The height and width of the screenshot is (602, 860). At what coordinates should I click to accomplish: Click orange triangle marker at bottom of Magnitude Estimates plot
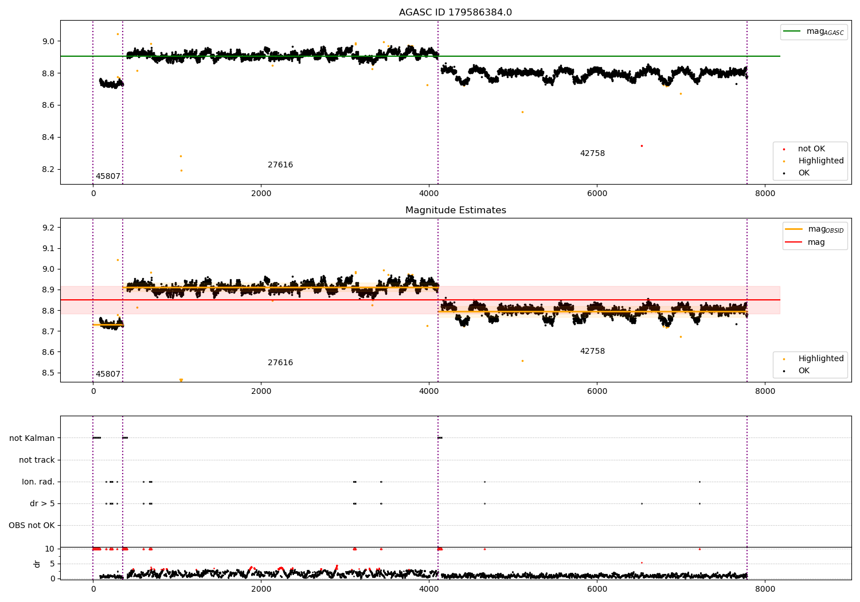(x=181, y=380)
